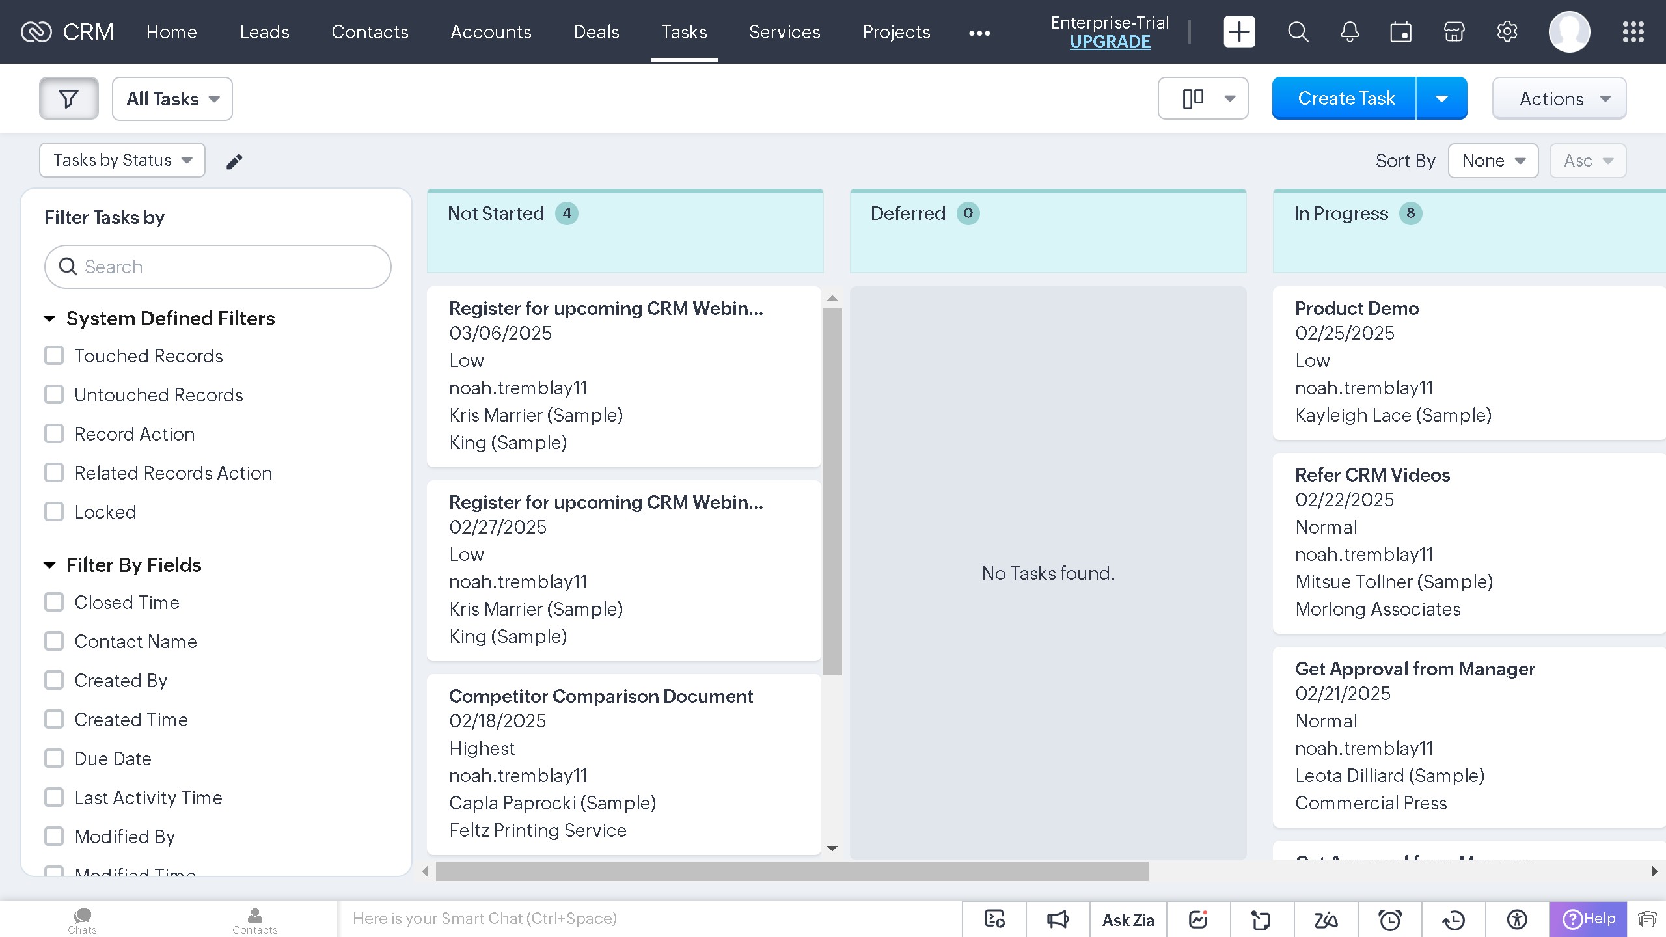The image size is (1666, 937).
Task: Go to the Deals tab
Action: point(596,32)
